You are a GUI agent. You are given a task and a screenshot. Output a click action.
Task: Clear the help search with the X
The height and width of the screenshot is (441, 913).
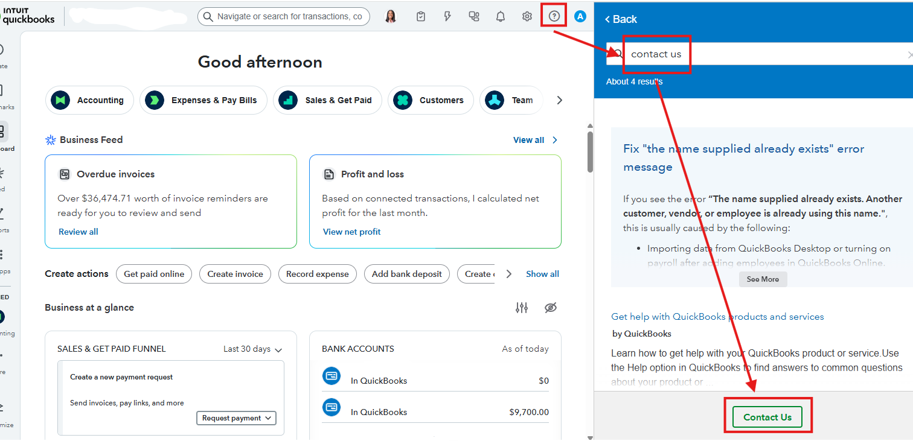(x=909, y=55)
